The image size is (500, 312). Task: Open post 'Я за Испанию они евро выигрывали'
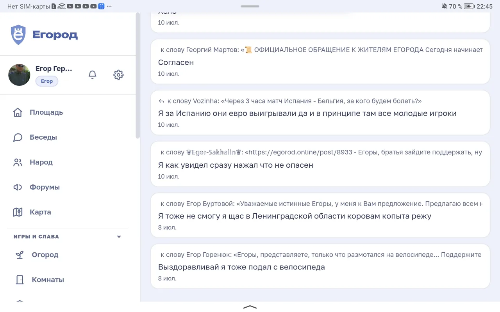[x=307, y=113]
